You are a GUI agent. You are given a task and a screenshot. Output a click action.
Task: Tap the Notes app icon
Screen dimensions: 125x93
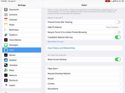coord(6,25)
